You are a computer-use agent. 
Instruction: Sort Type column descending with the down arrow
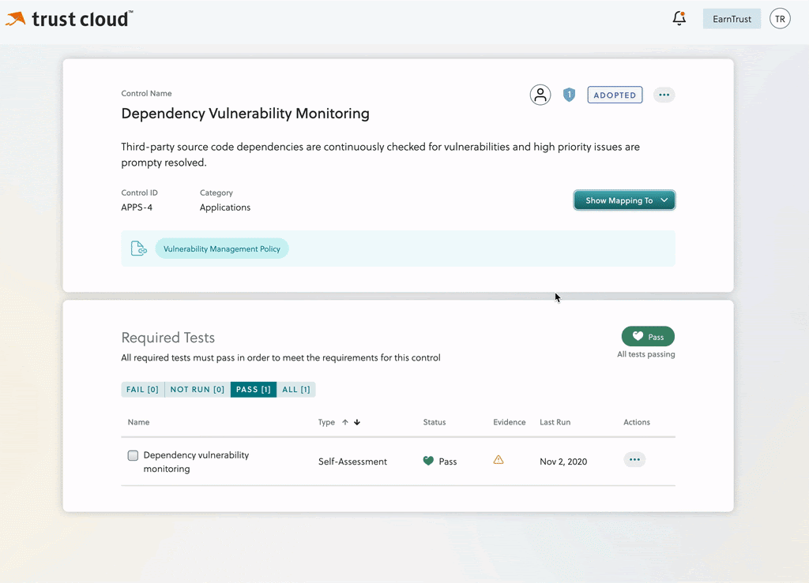pos(357,422)
